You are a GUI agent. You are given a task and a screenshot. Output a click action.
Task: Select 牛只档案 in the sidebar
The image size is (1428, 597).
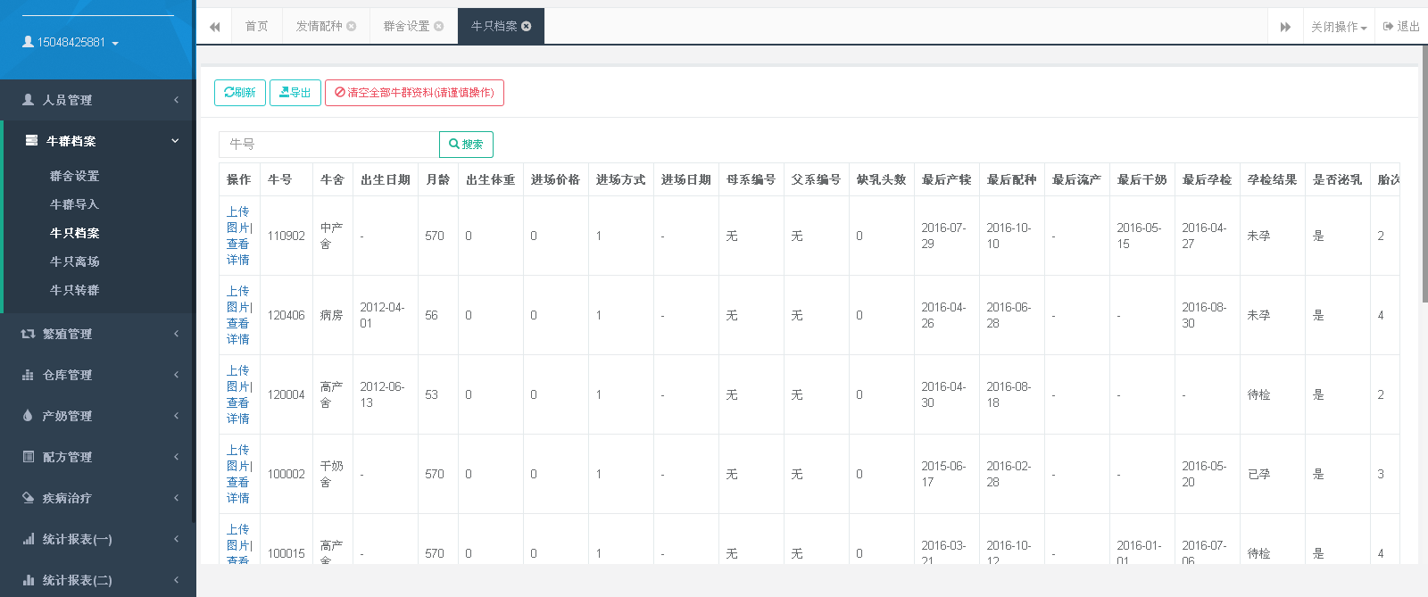click(74, 233)
